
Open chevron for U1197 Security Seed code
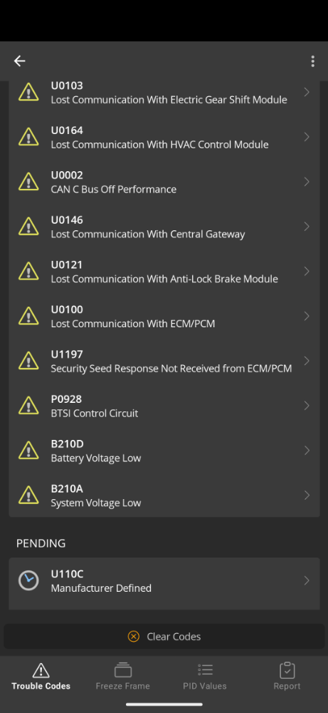pos(307,360)
